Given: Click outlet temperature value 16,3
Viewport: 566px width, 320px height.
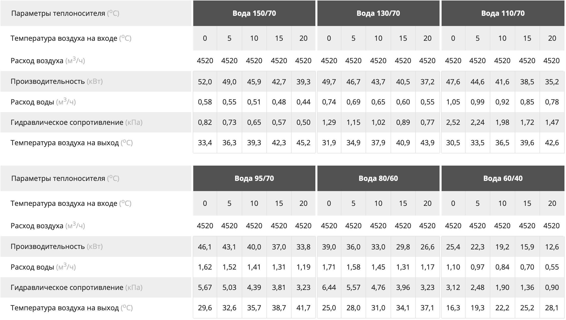Looking at the screenshot, I should pyautogui.click(x=453, y=308).
